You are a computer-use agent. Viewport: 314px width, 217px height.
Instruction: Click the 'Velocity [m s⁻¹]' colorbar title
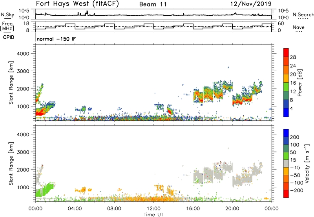click(307, 164)
